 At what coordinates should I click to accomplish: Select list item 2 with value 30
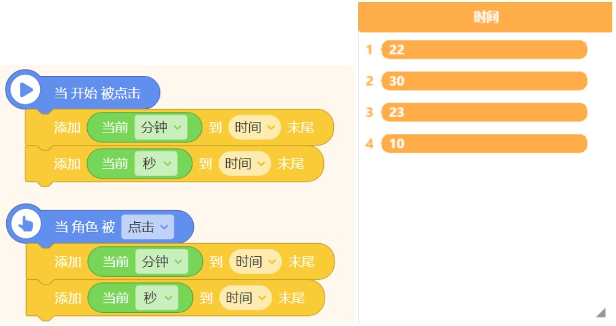pos(484,81)
